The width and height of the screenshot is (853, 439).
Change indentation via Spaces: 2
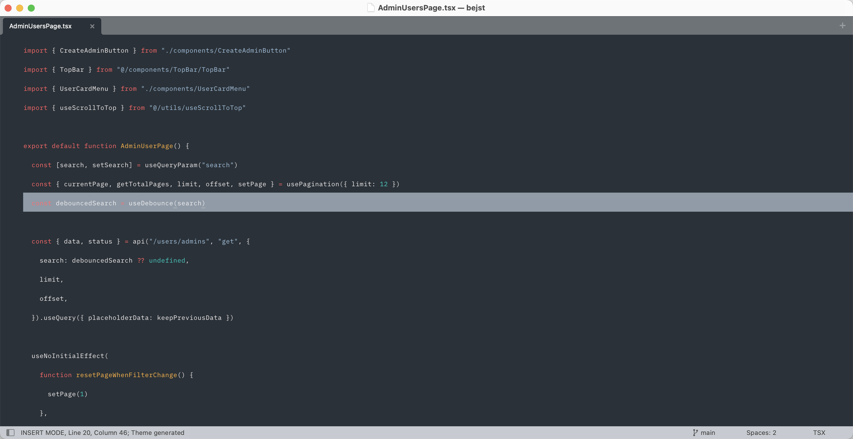tap(761, 433)
